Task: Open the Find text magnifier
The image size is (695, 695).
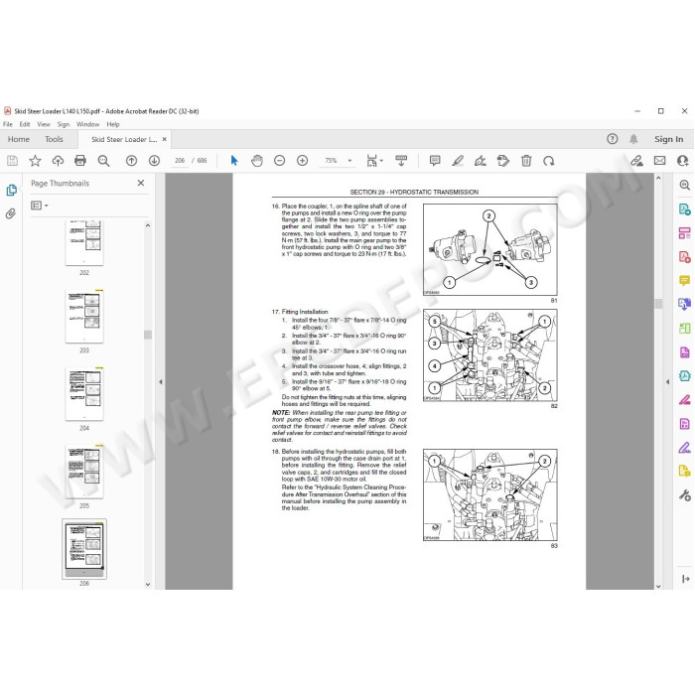Action: click(103, 161)
